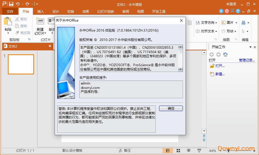Switch to the Developer Tools (开发工具) tab
This screenshot has width=259, height=155.
159,11
